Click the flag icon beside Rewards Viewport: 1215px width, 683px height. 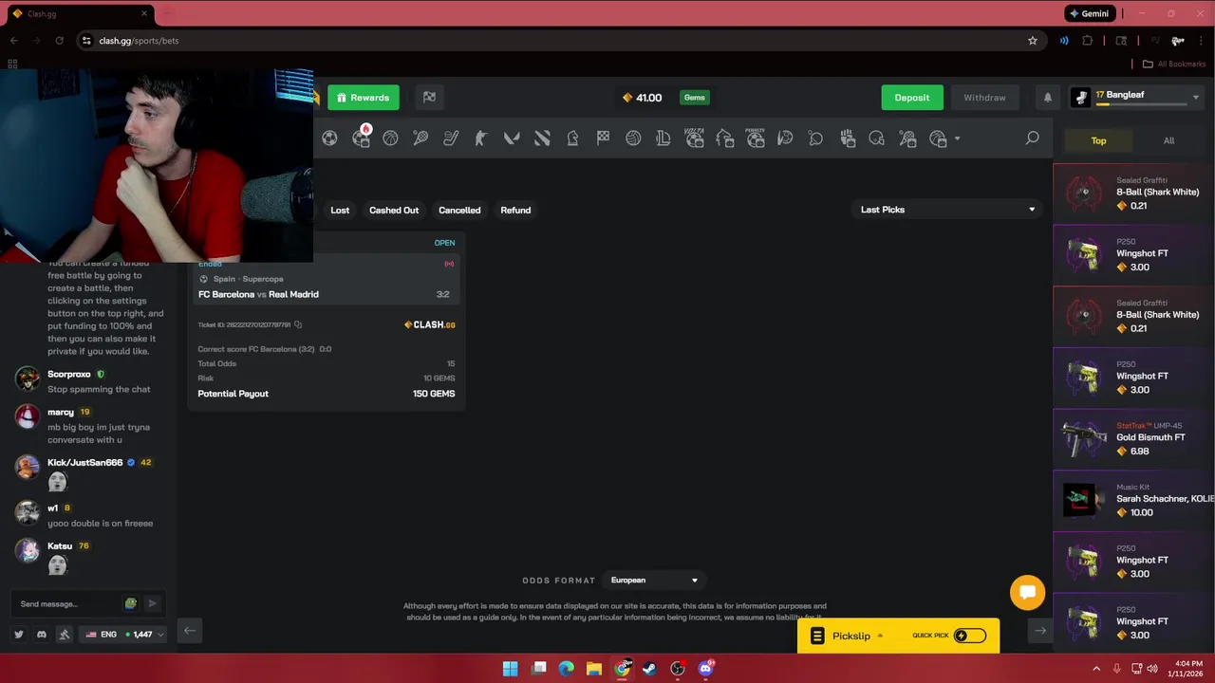[429, 97]
